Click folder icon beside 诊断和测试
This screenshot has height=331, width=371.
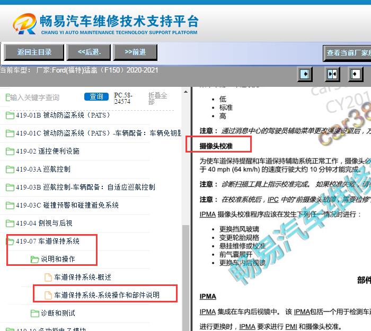click(x=35, y=314)
